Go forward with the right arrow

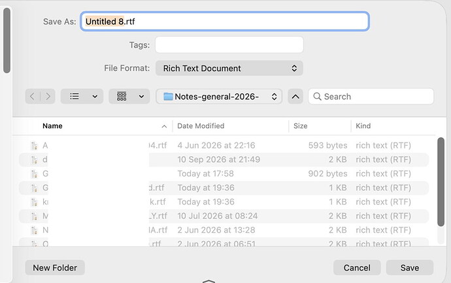pos(48,96)
